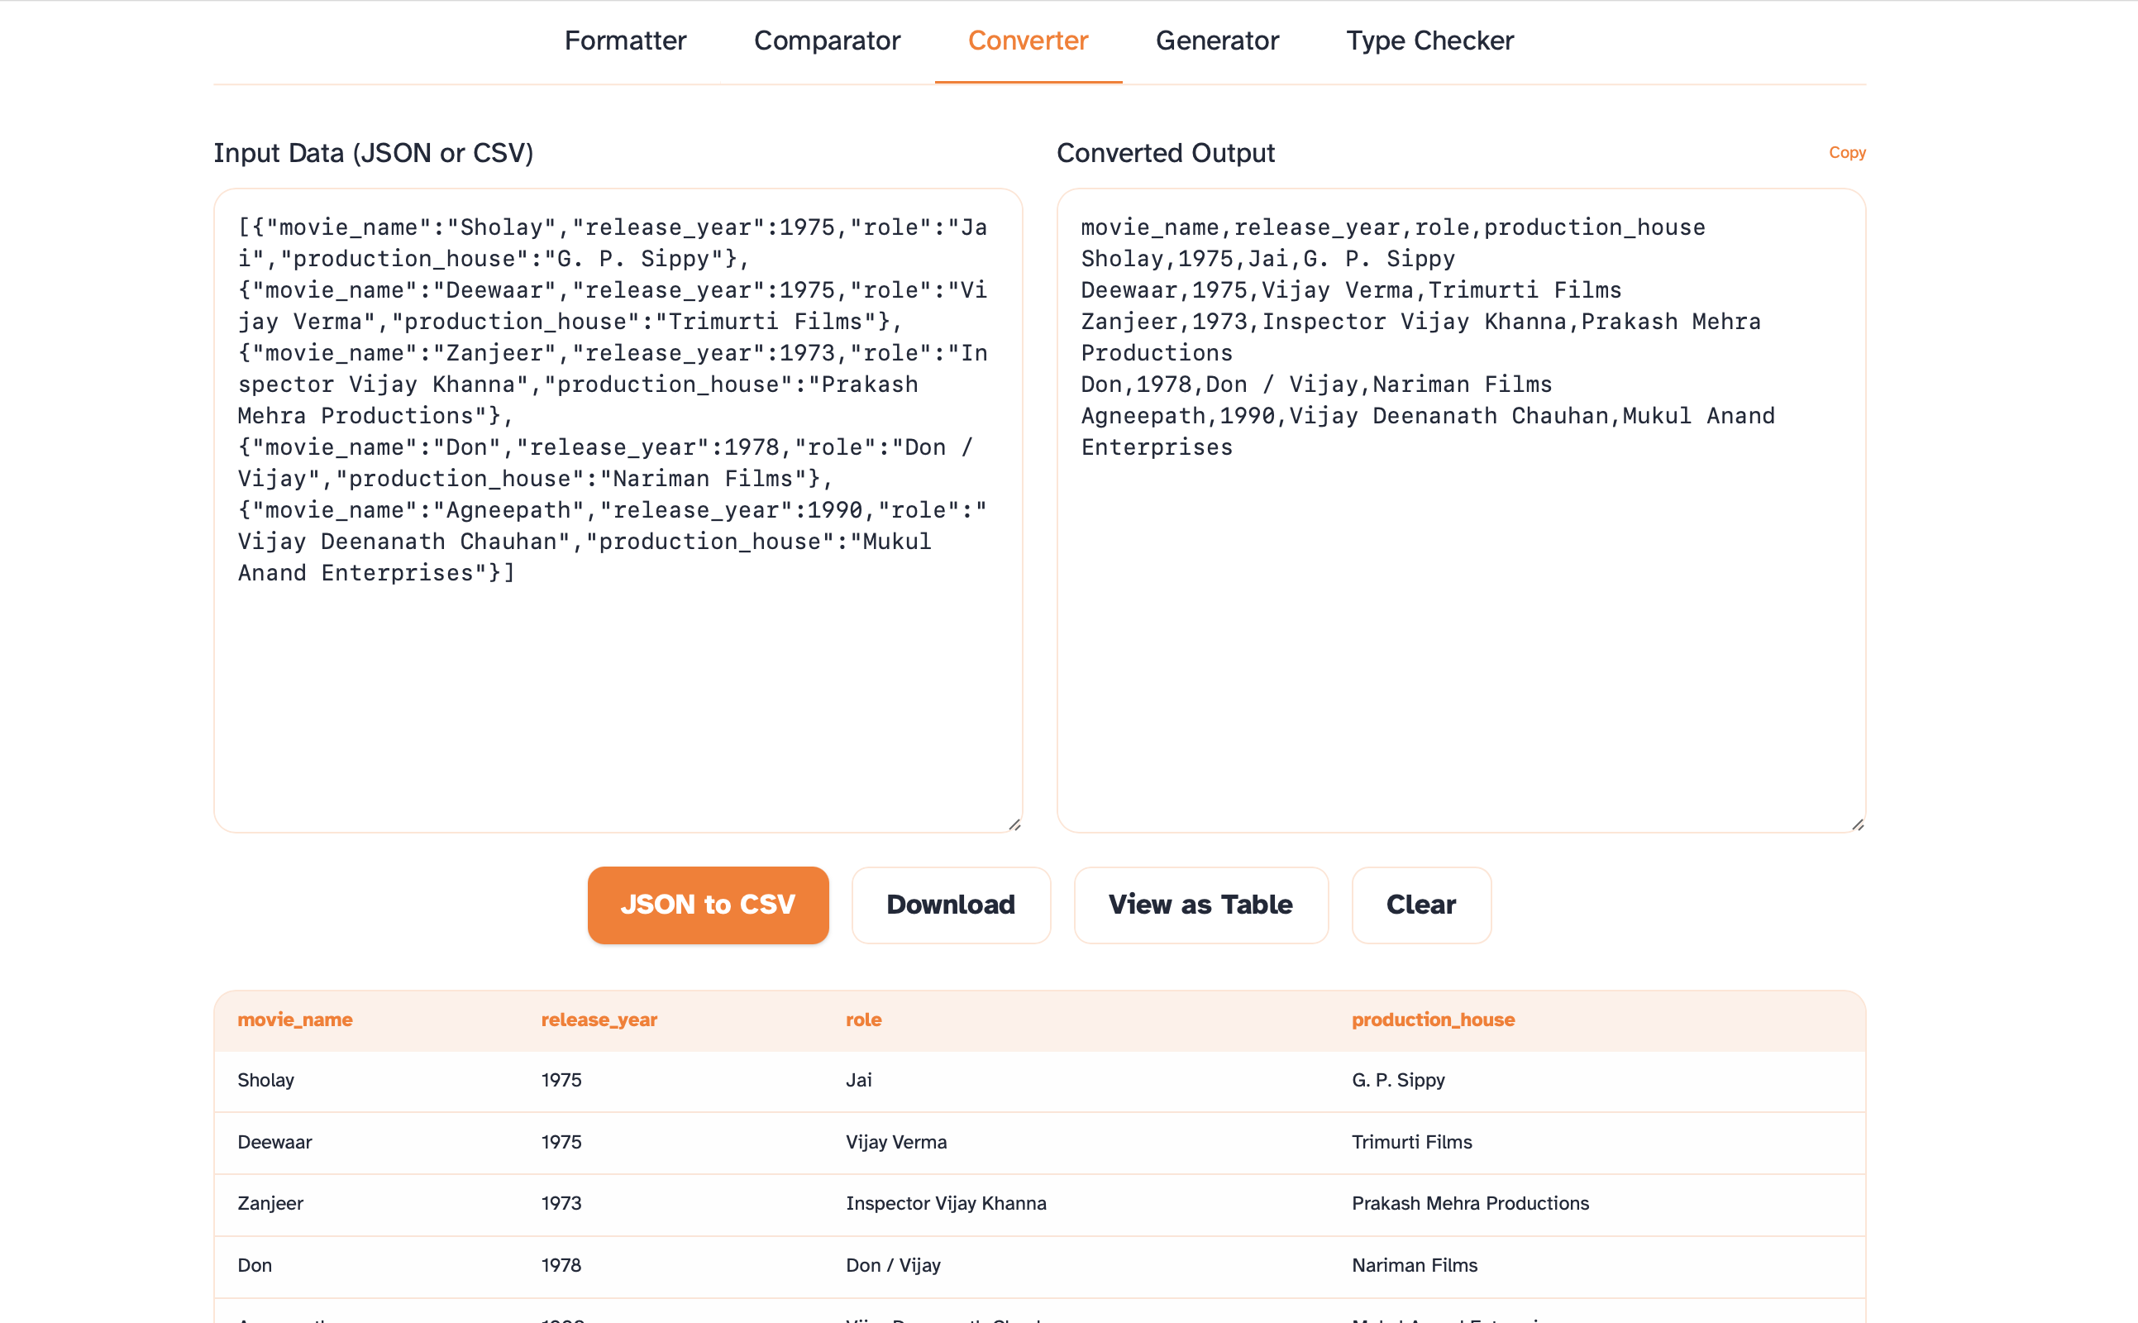Open the Type Checker tab
2138x1323 pixels.
pyautogui.click(x=1429, y=41)
